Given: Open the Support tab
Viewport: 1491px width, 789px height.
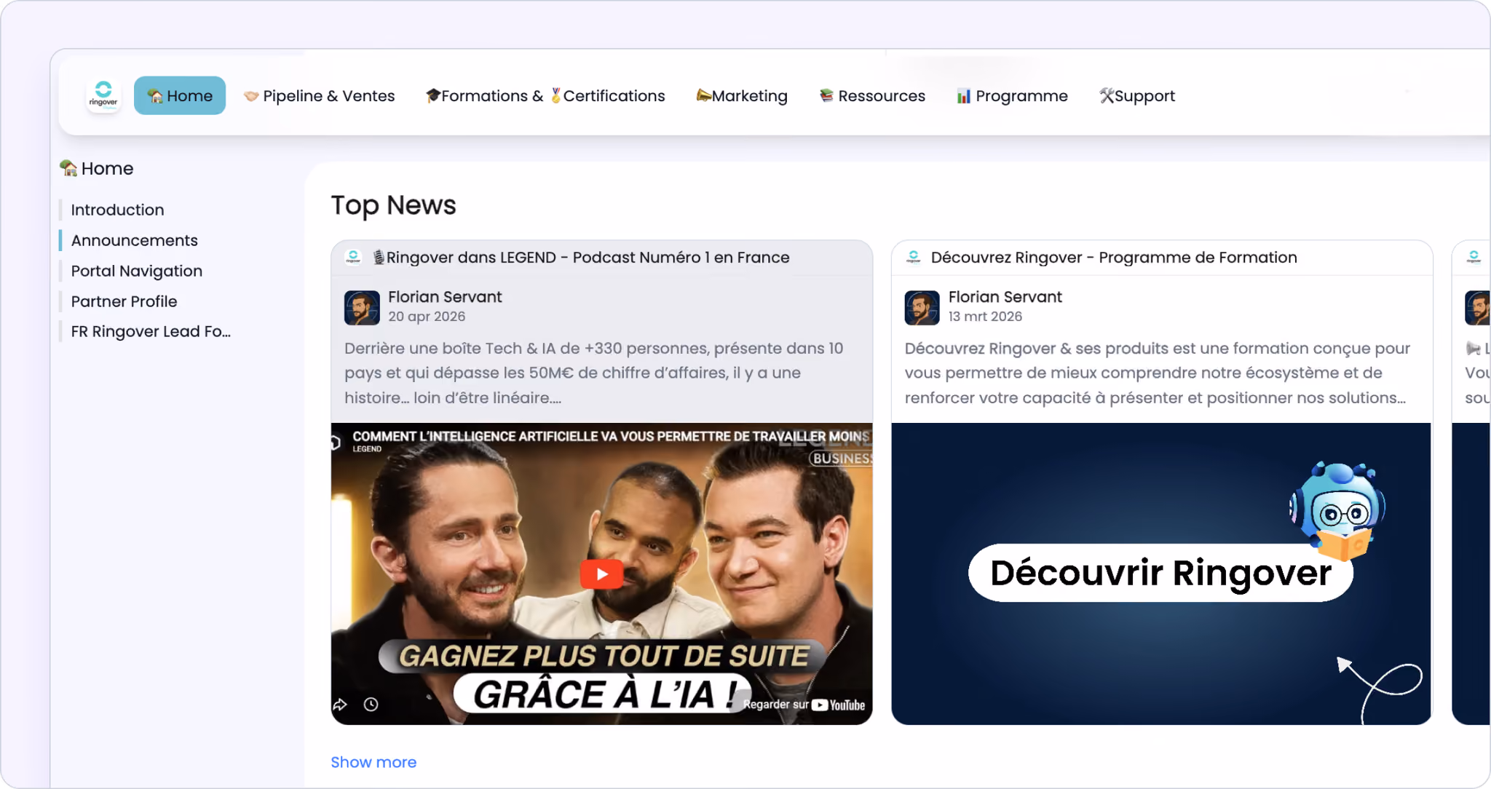Looking at the screenshot, I should coord(1137,96).
